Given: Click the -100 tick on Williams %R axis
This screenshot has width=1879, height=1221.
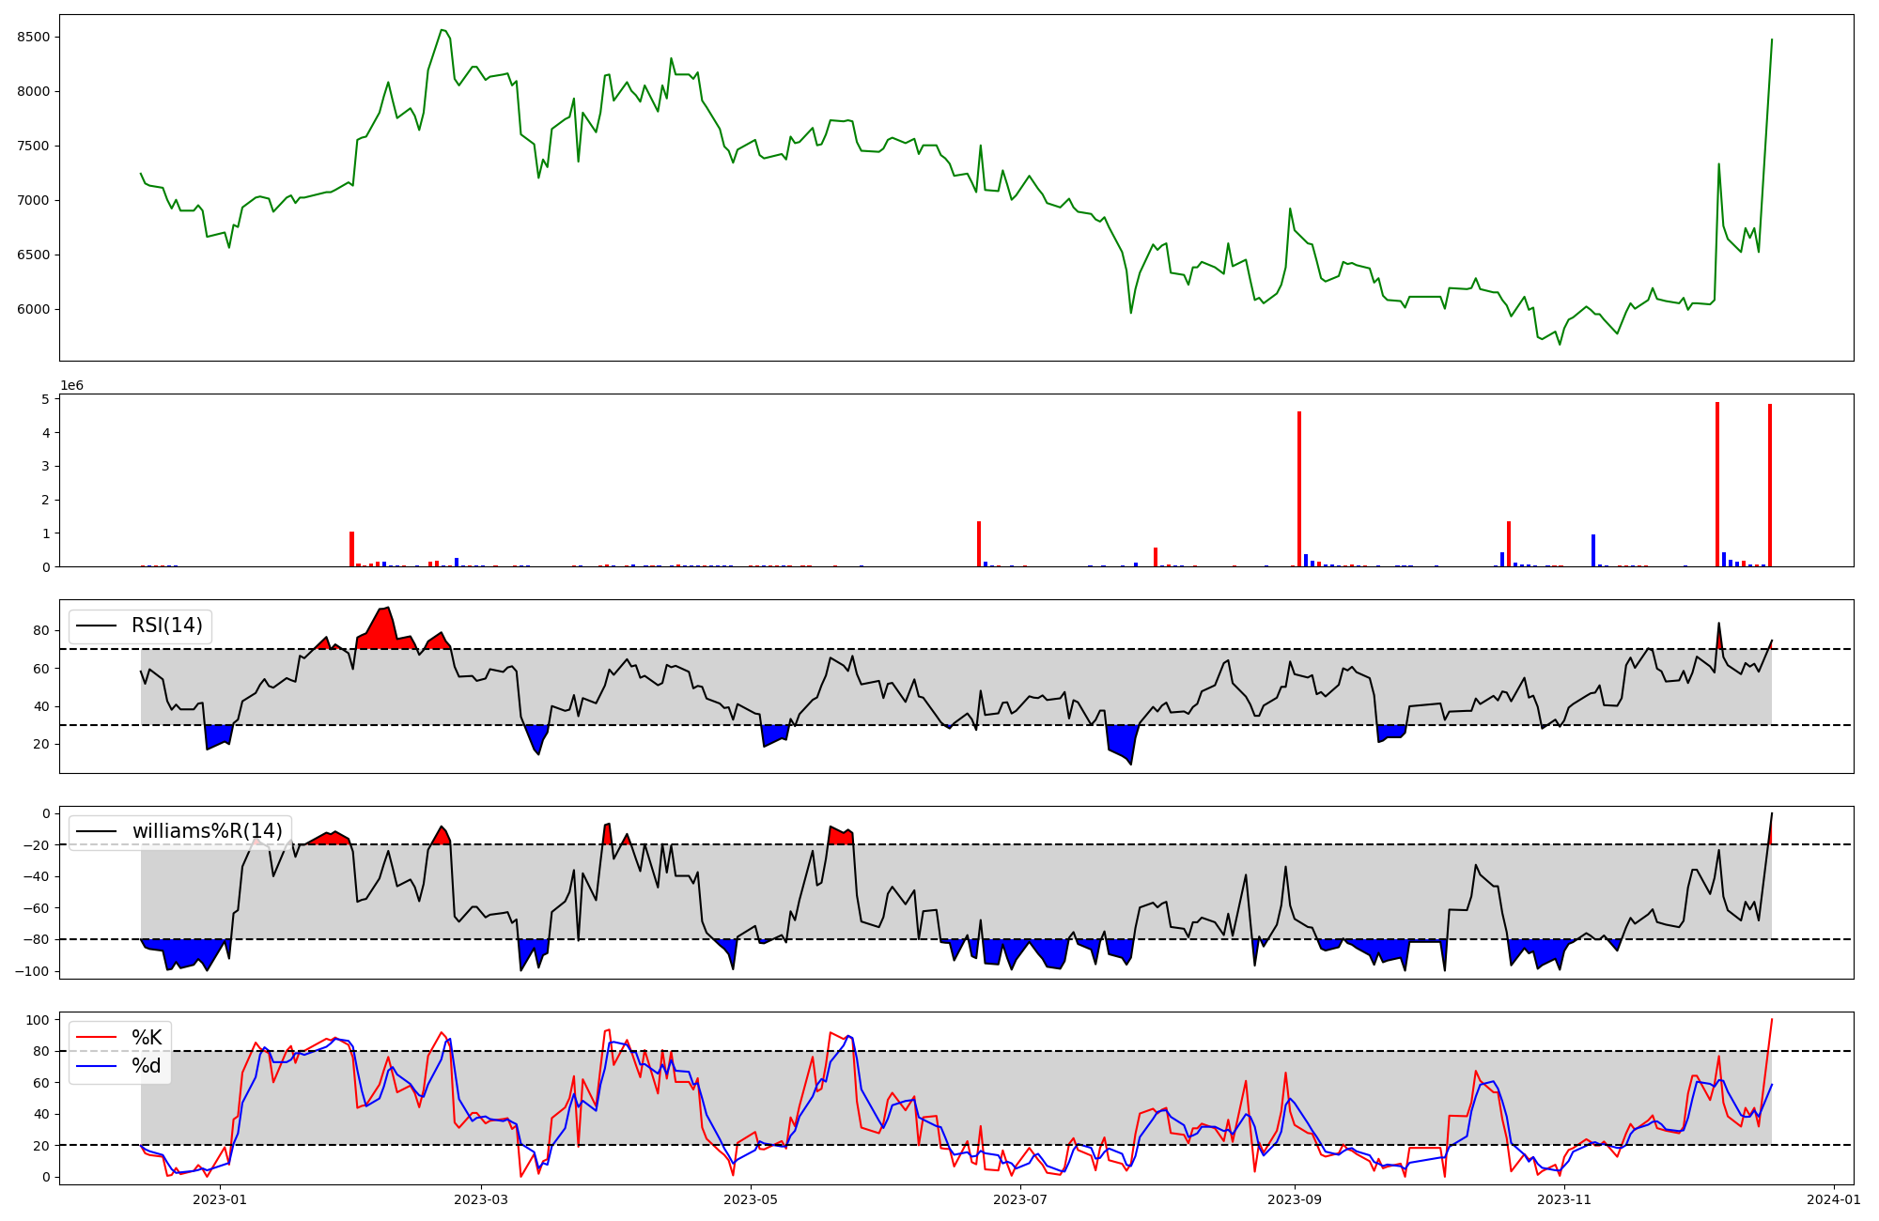Looking at the screenshot, I should (x=32, y=971).
